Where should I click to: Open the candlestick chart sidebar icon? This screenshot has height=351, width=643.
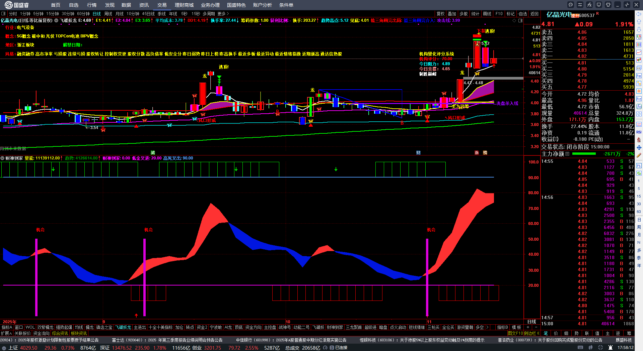click(x=639, y=60)
